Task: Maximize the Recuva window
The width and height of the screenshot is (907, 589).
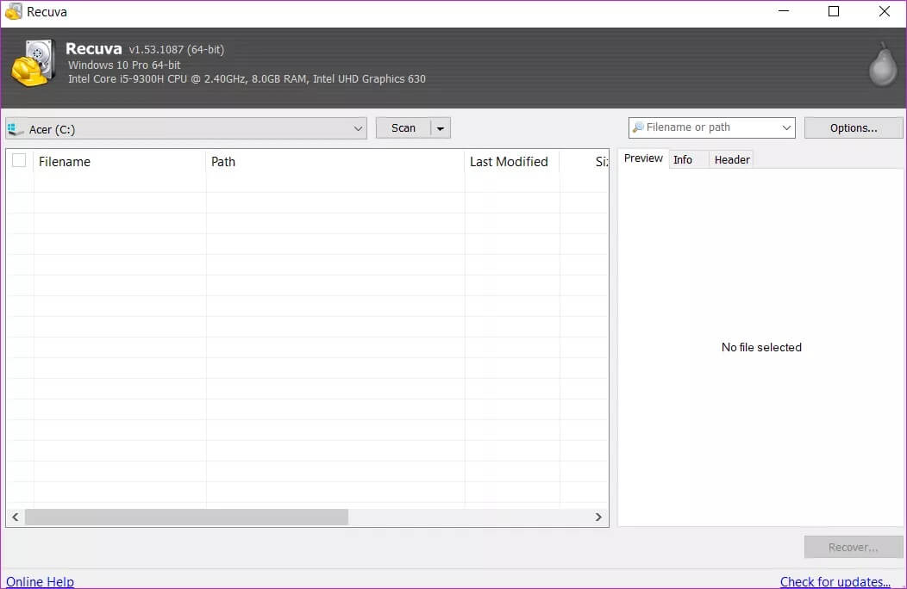Action: (x=834, y=11)
